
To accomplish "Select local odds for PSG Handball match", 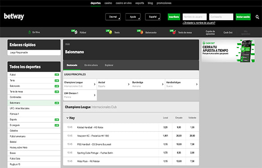I will 166,144.
